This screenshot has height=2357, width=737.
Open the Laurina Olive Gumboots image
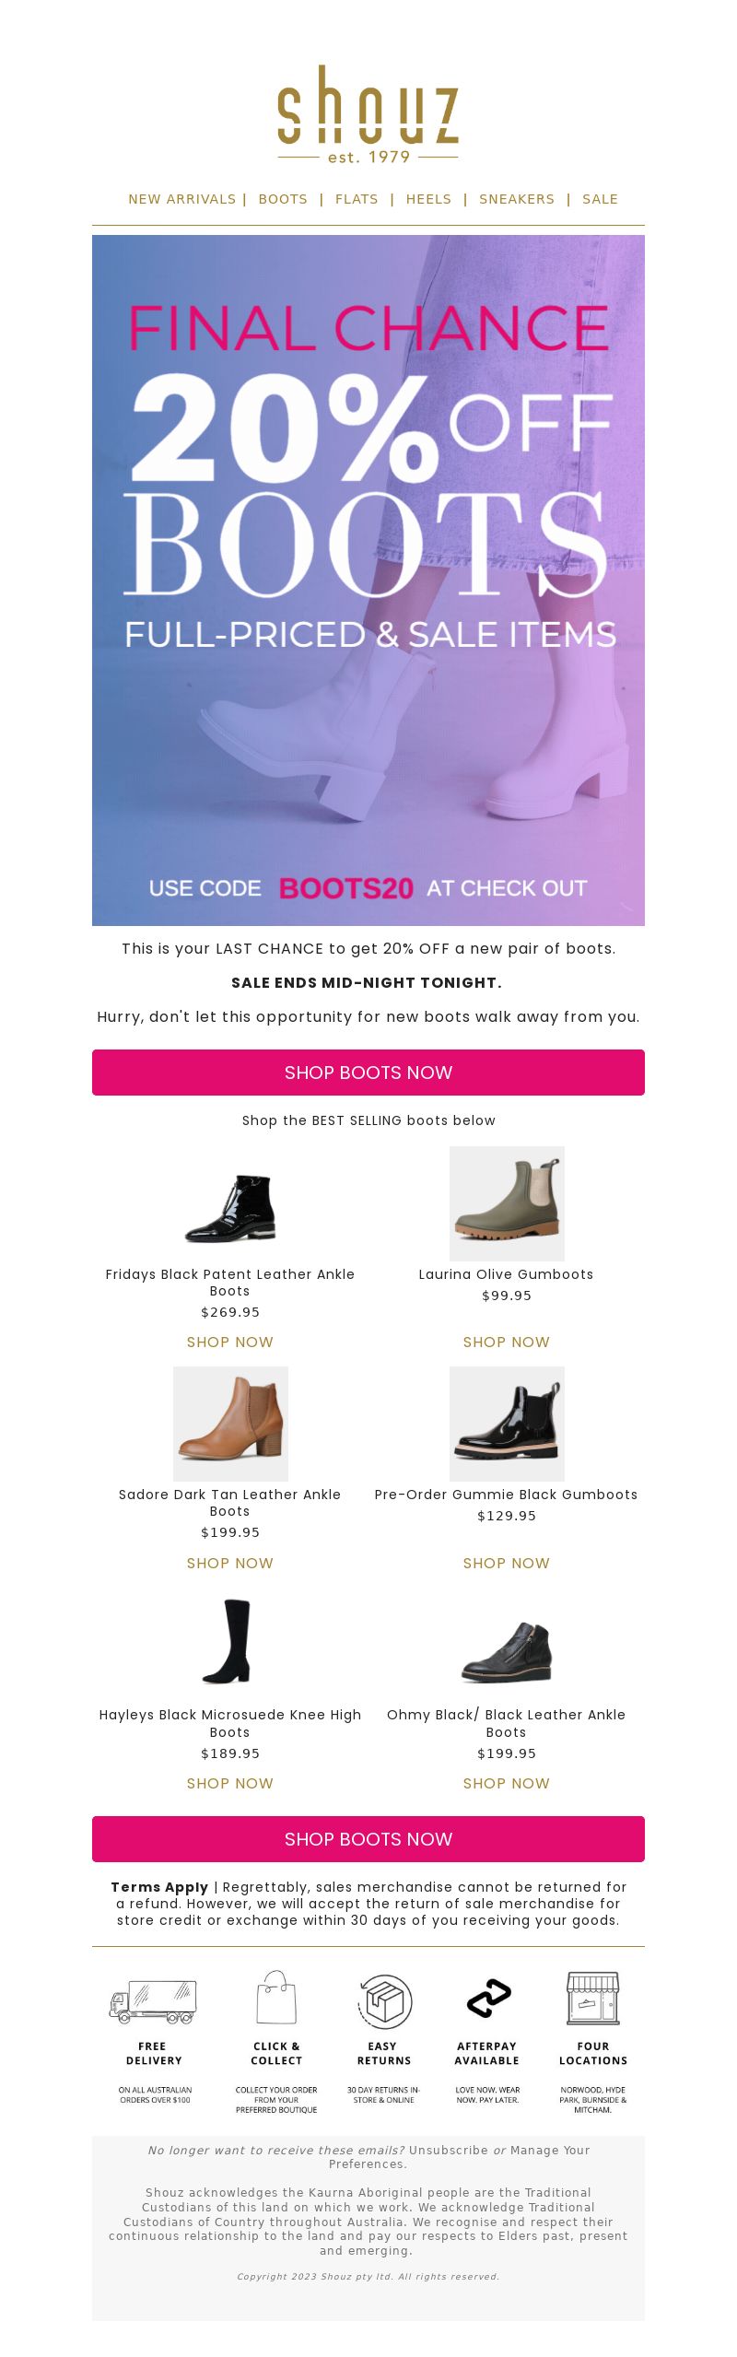coord(507,1203)
